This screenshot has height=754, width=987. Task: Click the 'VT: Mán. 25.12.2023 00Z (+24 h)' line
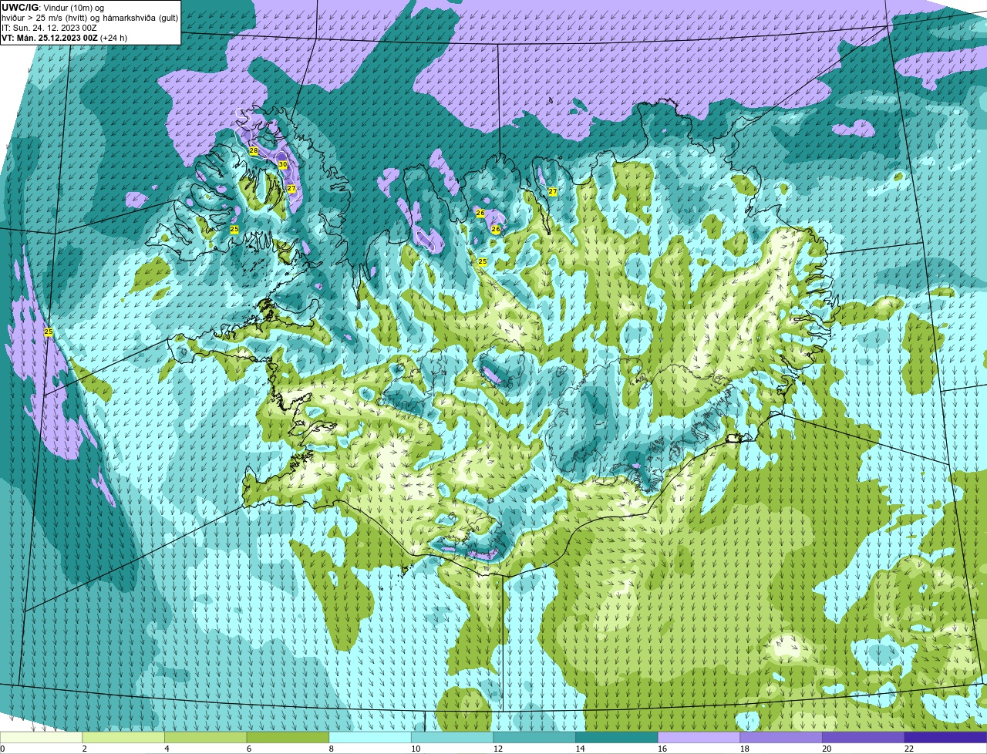(65, 37)
